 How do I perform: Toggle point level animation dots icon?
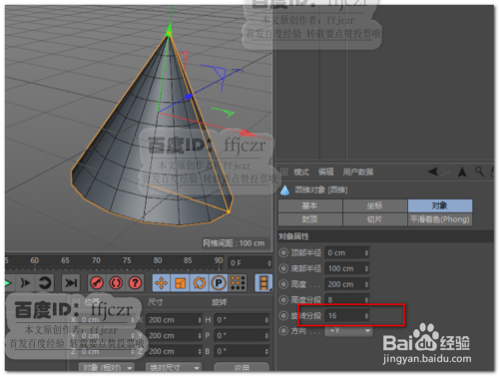pos(238,283)
